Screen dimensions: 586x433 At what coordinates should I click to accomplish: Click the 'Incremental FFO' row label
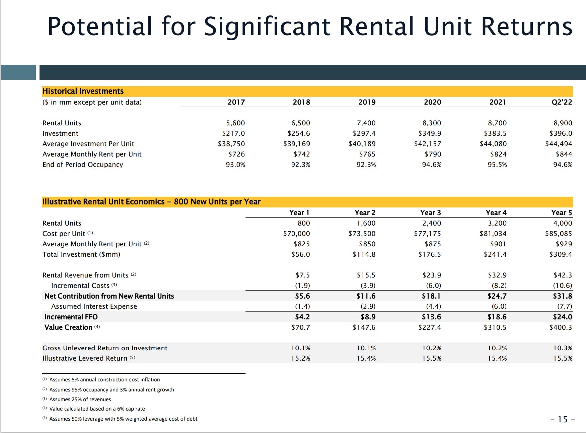(x=71, y=317)
